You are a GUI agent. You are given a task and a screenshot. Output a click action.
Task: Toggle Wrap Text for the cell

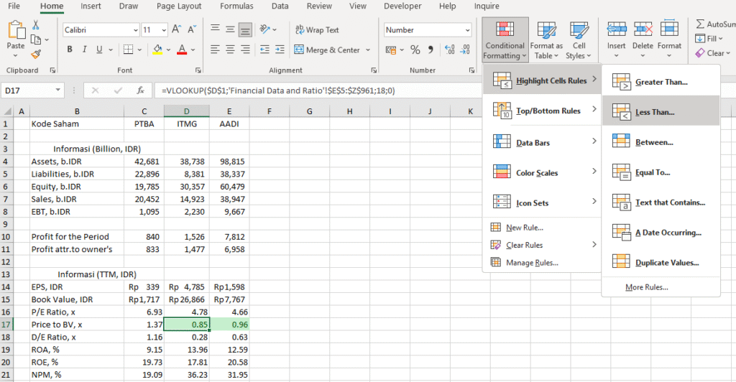tap(317, 30)
